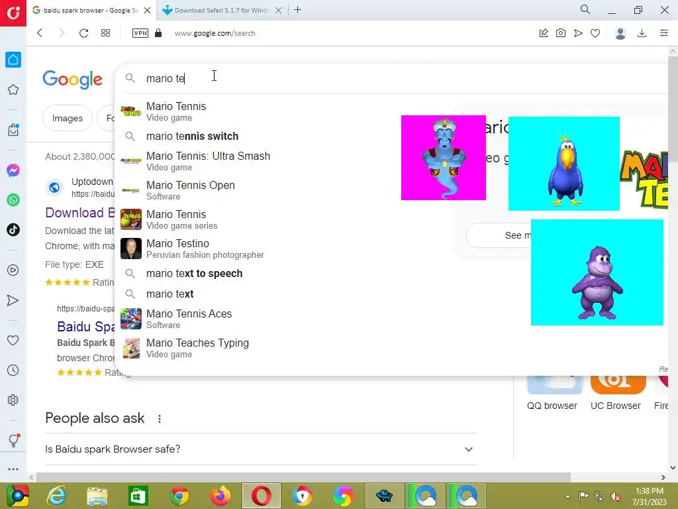Open the sidebar Shopping bag icon
This screenshot has height=509, width=678.
coord(13,129)
